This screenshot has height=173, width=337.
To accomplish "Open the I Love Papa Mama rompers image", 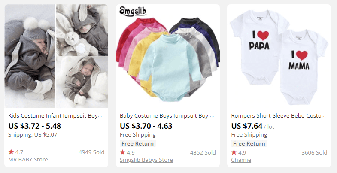I will coord(279,56).
